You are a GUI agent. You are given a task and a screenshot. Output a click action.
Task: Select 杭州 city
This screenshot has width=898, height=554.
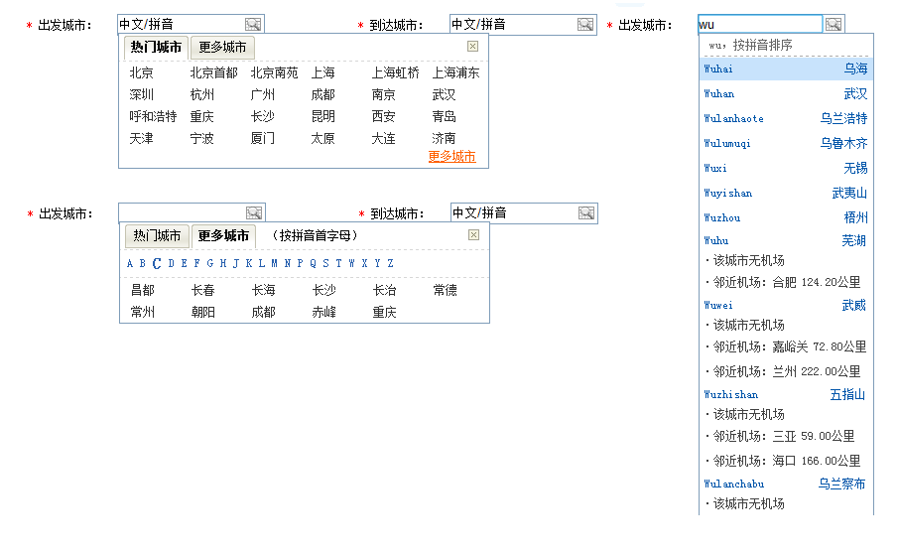(x=202, y=94)
